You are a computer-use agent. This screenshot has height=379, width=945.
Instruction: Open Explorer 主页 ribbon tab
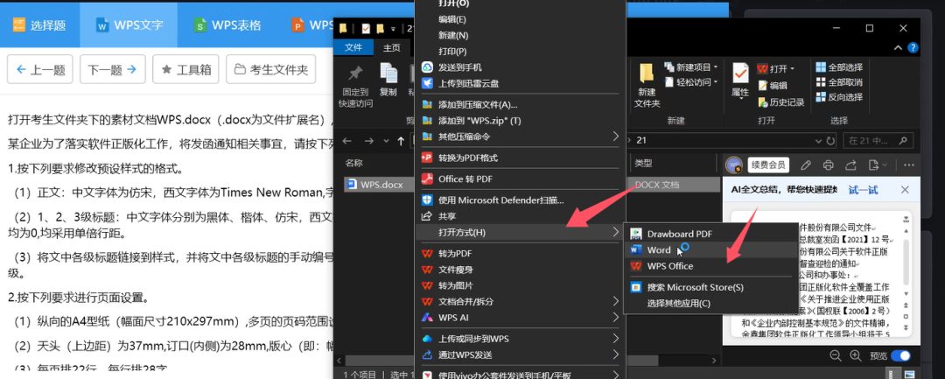click(x=391, y=48)
